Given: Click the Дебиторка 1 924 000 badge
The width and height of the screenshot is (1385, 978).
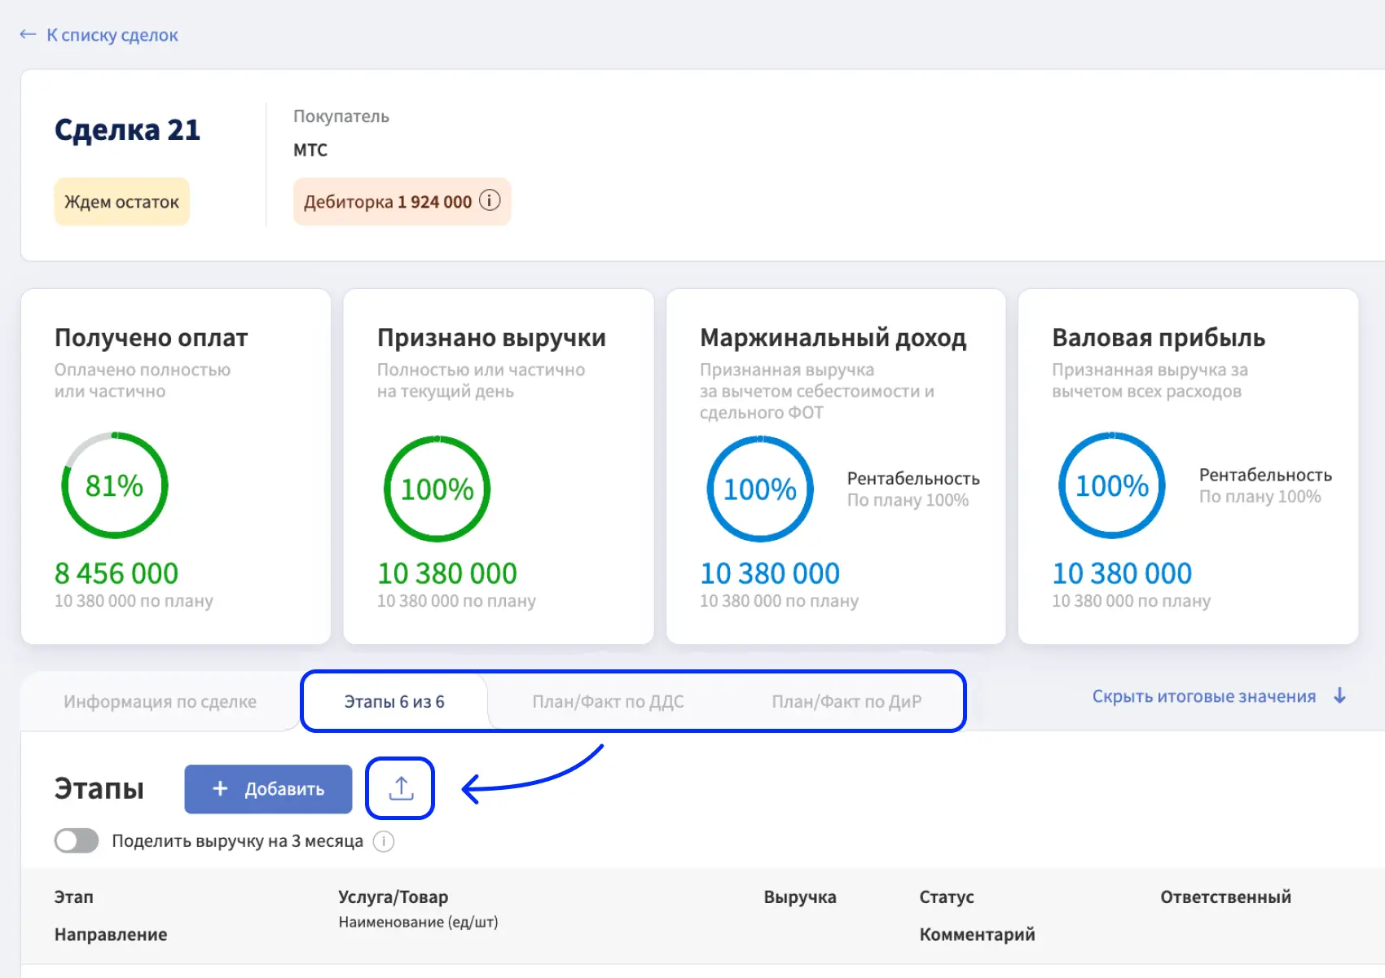Looking at the screenshot, I should 402,201.
